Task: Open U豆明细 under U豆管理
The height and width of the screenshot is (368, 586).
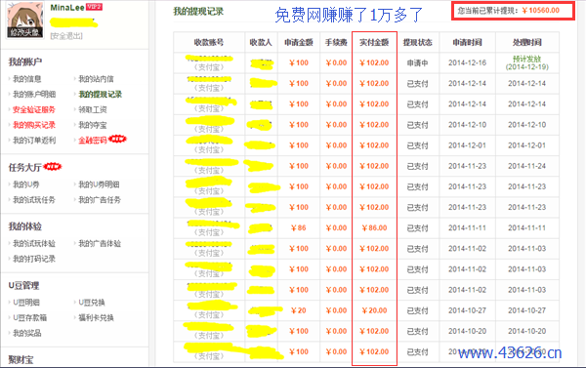Action: (26, 303)
